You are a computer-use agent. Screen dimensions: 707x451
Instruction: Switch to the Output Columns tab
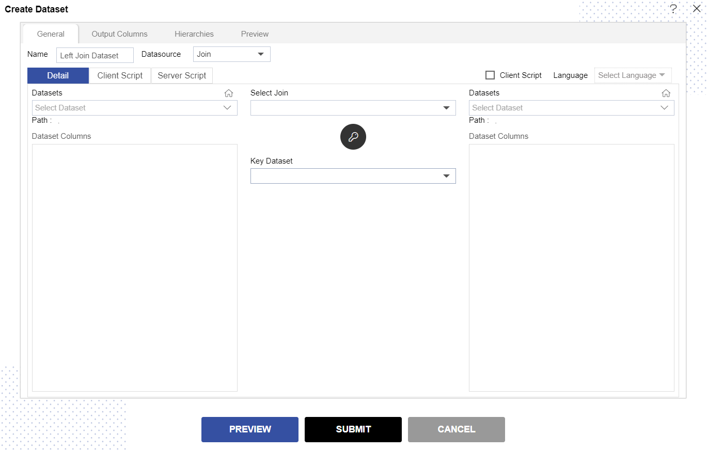coord(119,34)
